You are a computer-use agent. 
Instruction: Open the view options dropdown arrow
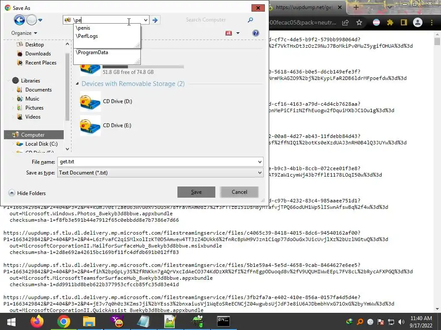(x=238, y=33)
